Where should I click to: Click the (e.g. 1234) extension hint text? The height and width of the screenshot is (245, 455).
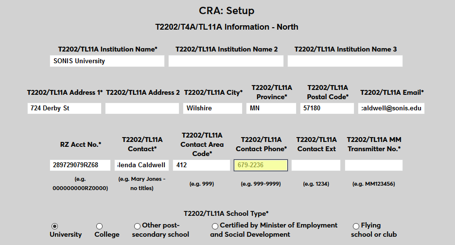pyautogui.click(x=316, y=184)
